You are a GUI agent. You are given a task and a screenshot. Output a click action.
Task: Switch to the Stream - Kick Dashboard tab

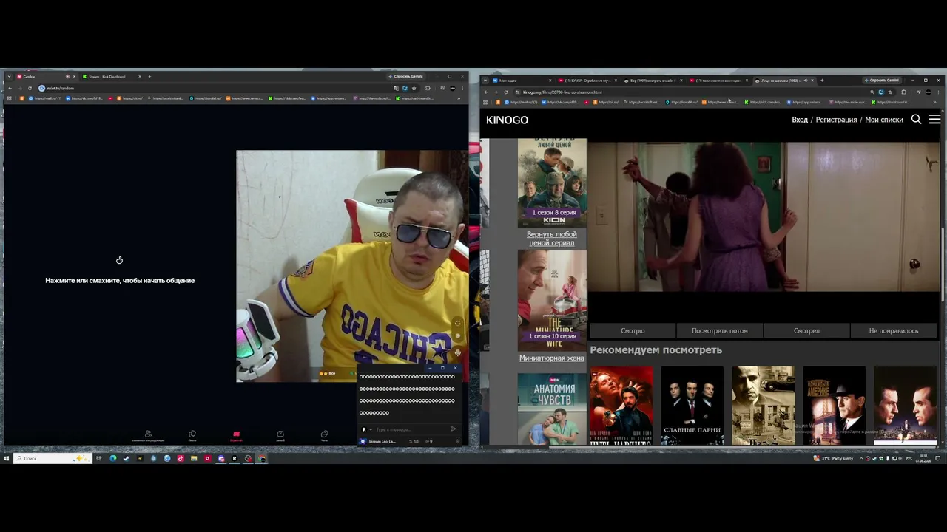coord(111,76)
